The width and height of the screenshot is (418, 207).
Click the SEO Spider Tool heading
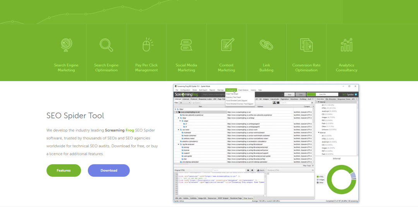(75, 115)
